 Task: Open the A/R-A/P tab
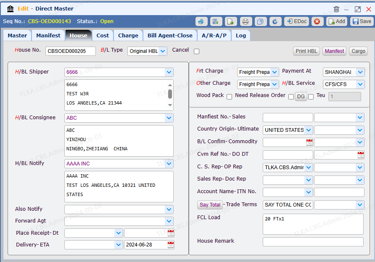point(214,36)
